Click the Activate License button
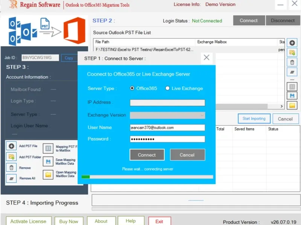 click(x=29, y=221)
